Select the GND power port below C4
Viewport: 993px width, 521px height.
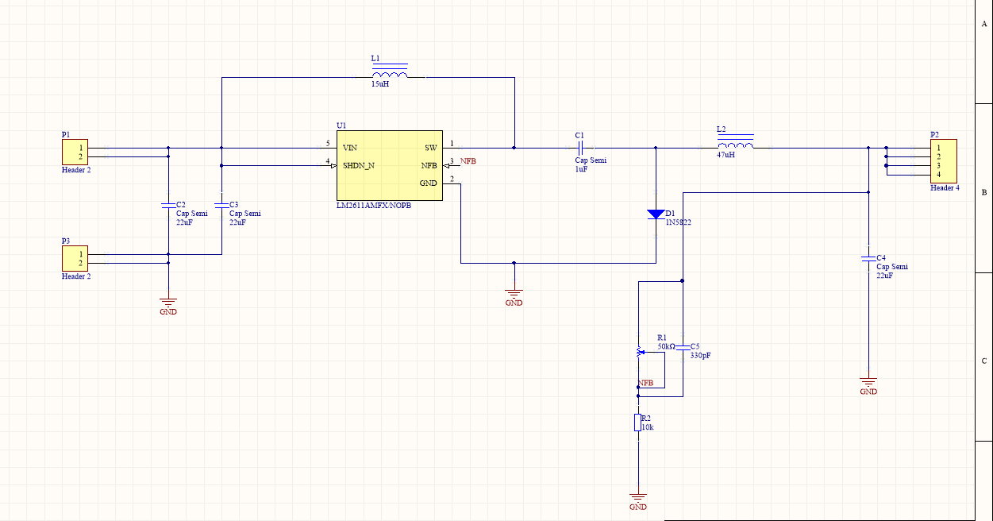pos(869,385)
